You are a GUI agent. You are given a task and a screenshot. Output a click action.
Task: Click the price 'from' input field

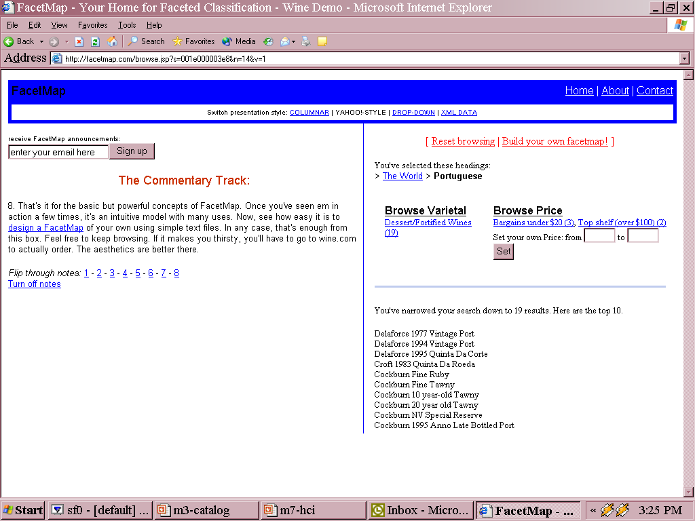(x=599, y=237)
